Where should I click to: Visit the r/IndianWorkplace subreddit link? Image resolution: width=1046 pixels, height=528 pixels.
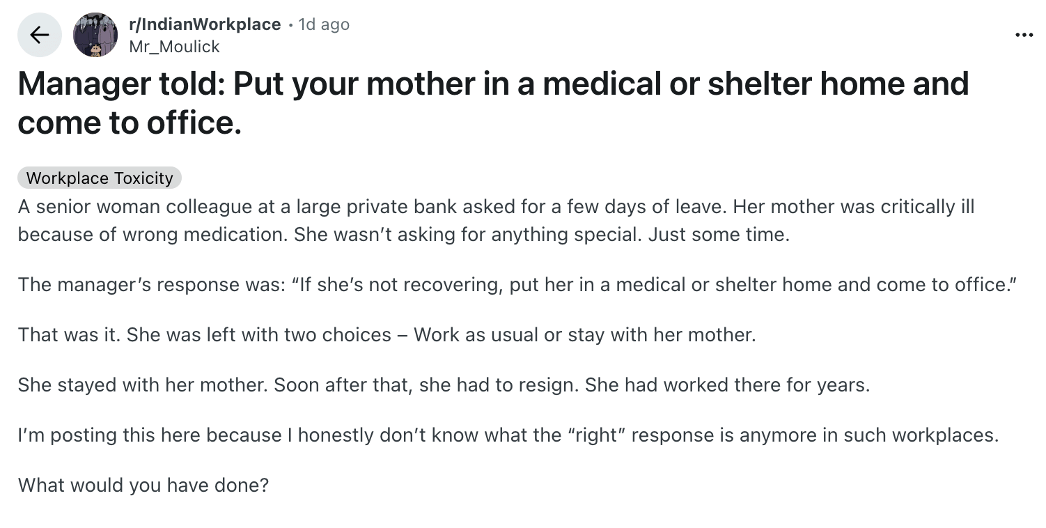[205, 24]
